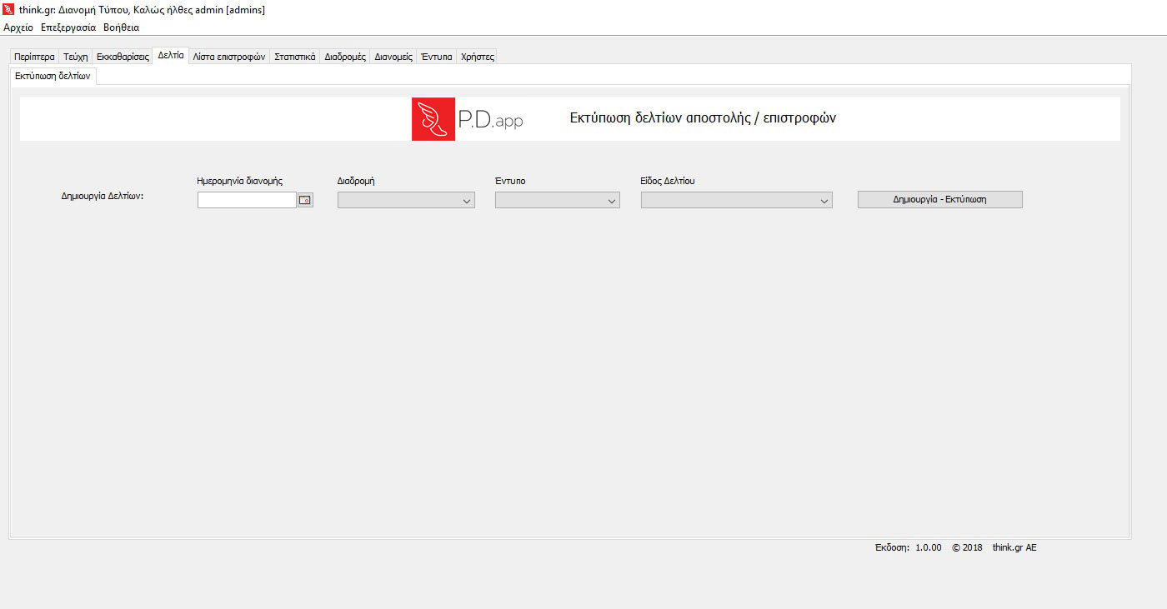This screenshot has width=1167, height=609.
Task: Select the Λίστα επιστροφών tab
Action: (228, 57)
